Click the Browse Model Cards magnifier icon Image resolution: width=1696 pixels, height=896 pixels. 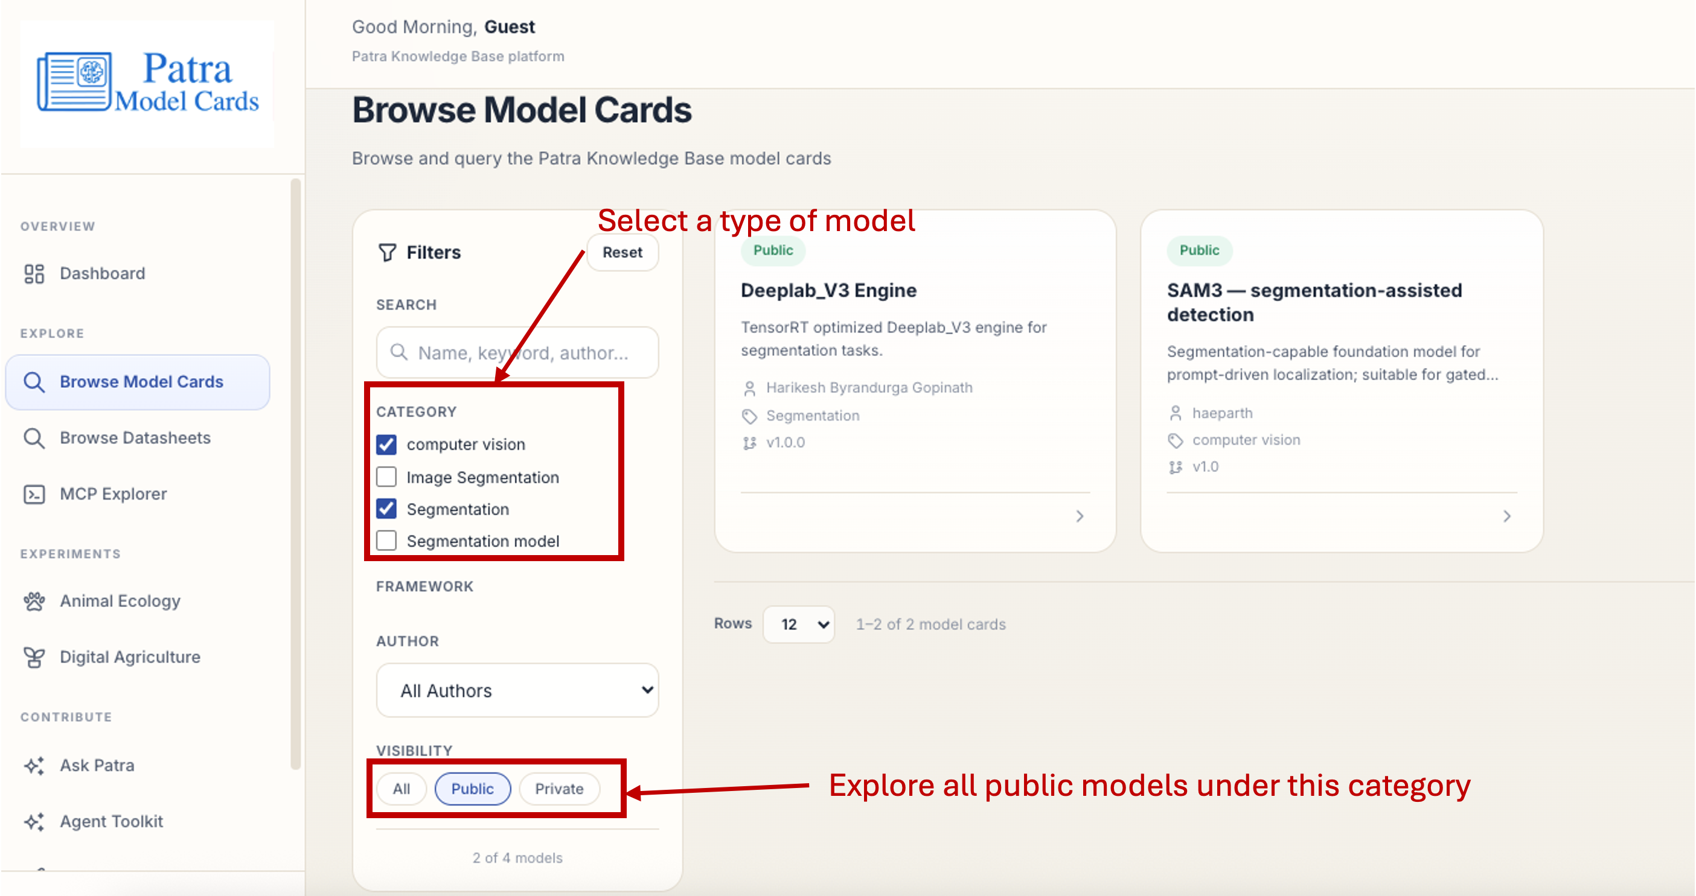pyautogui.click(x=34, y=382)
